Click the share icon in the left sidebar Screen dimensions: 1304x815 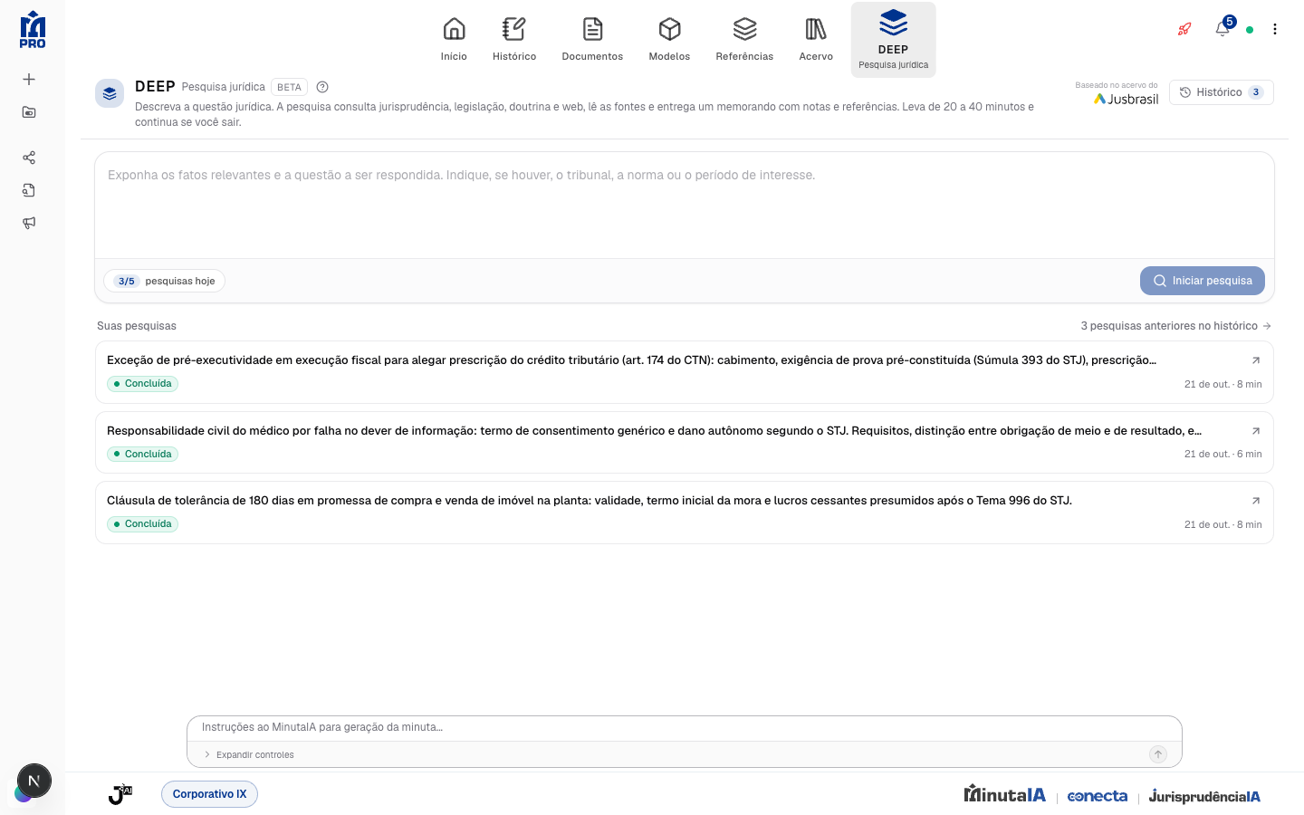(29, 158)
